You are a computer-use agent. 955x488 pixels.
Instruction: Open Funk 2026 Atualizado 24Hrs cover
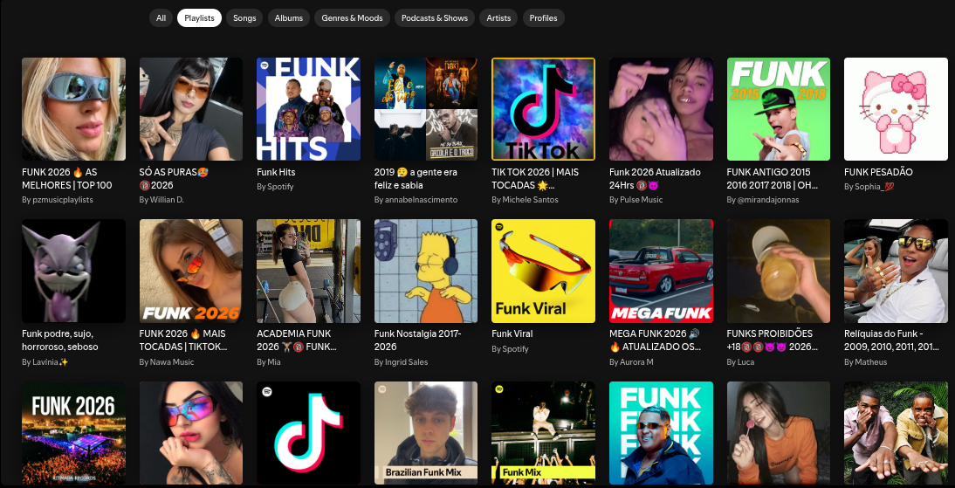[x=661, y=109]
